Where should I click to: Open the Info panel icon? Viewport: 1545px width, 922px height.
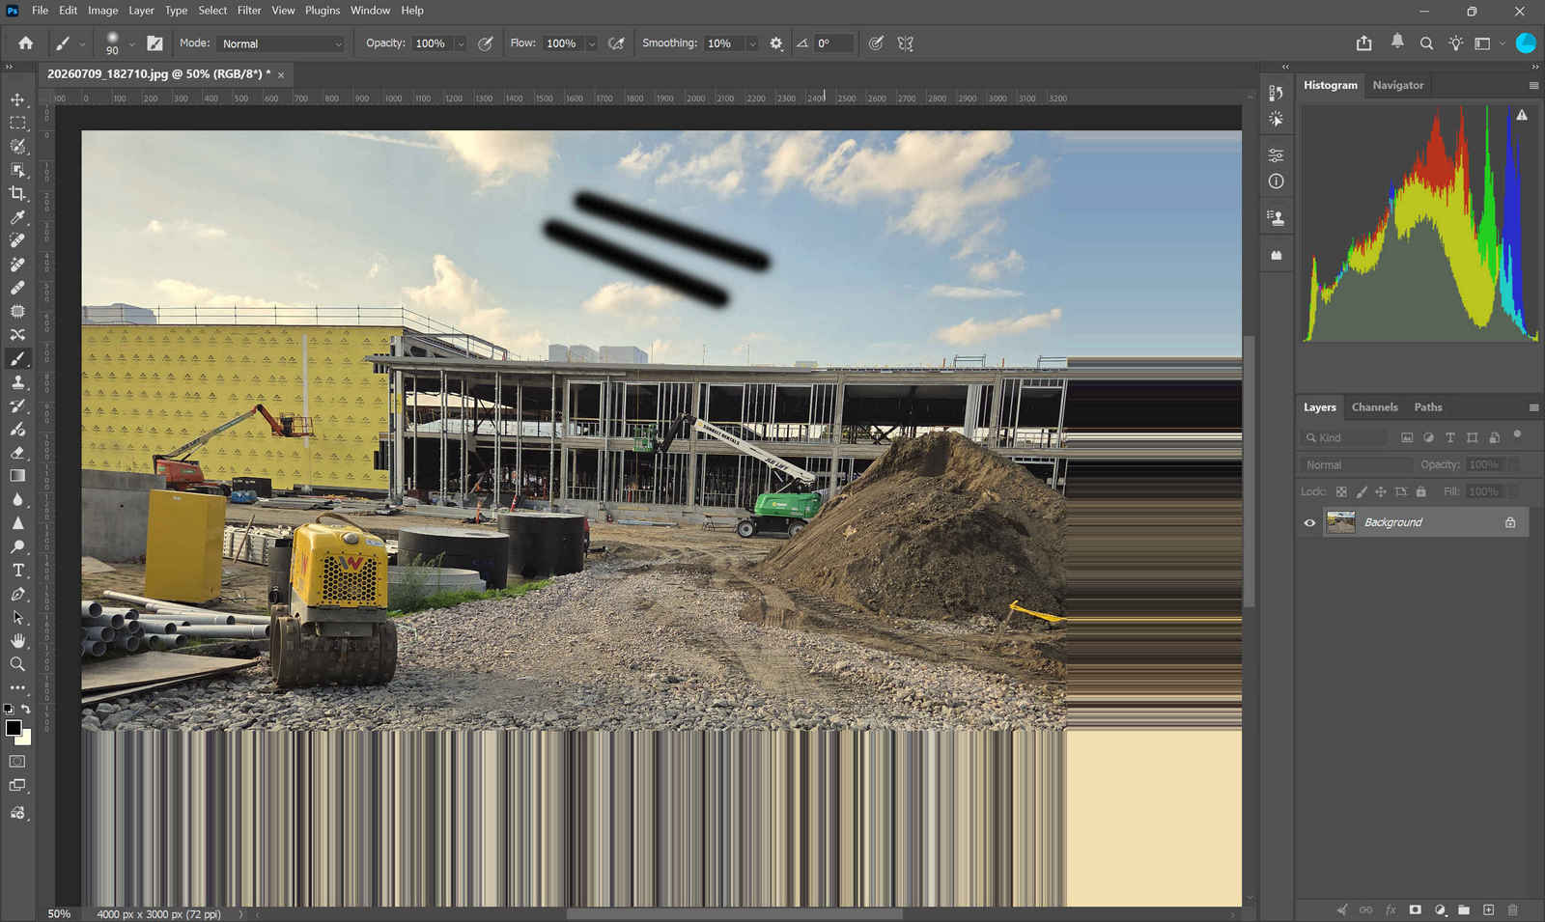coord(1276,182)
